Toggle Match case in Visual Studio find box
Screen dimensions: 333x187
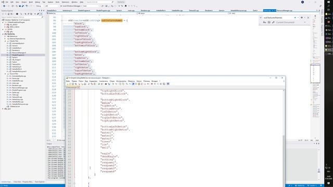tap(265, 22)
